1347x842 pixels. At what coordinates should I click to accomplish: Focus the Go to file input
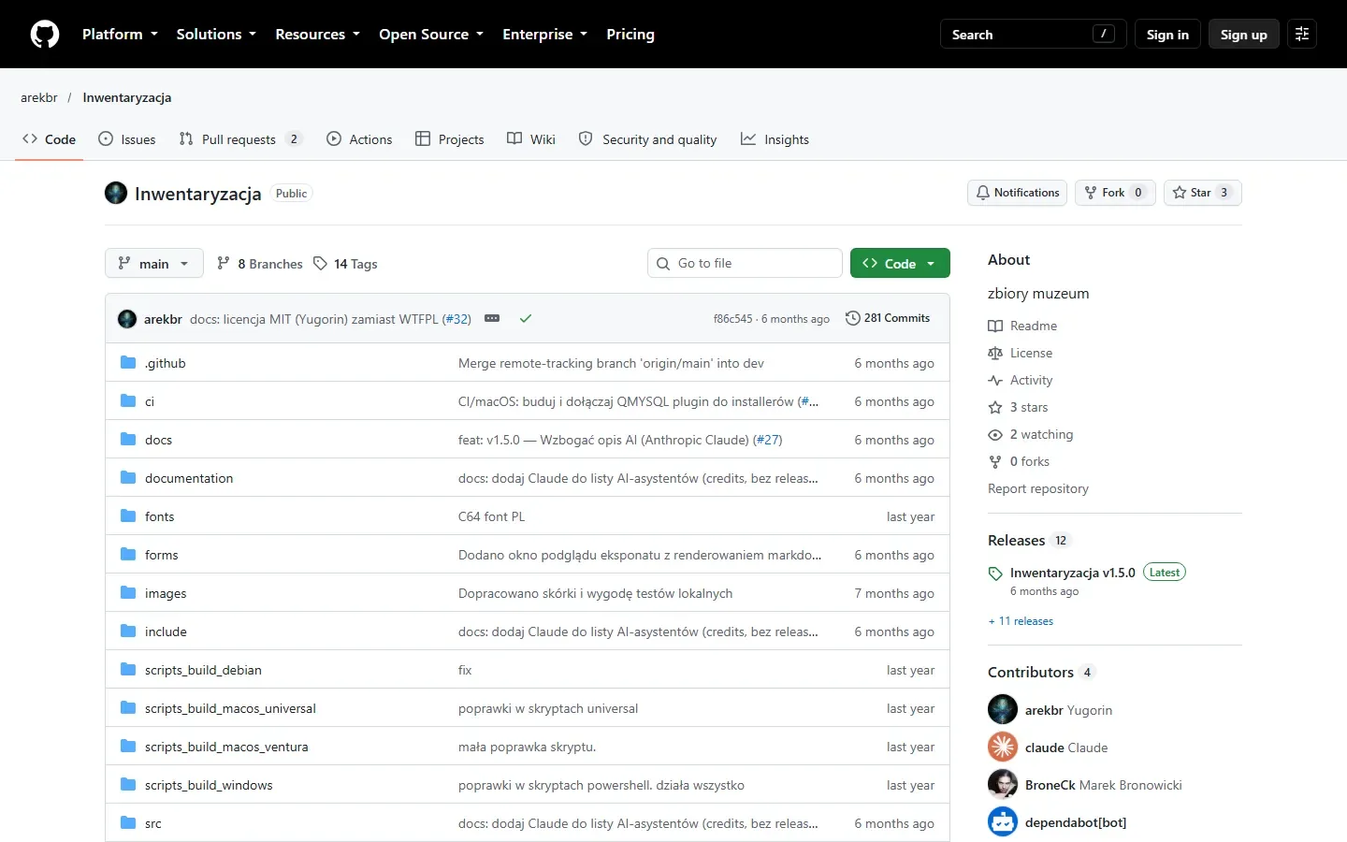[745, 264]
